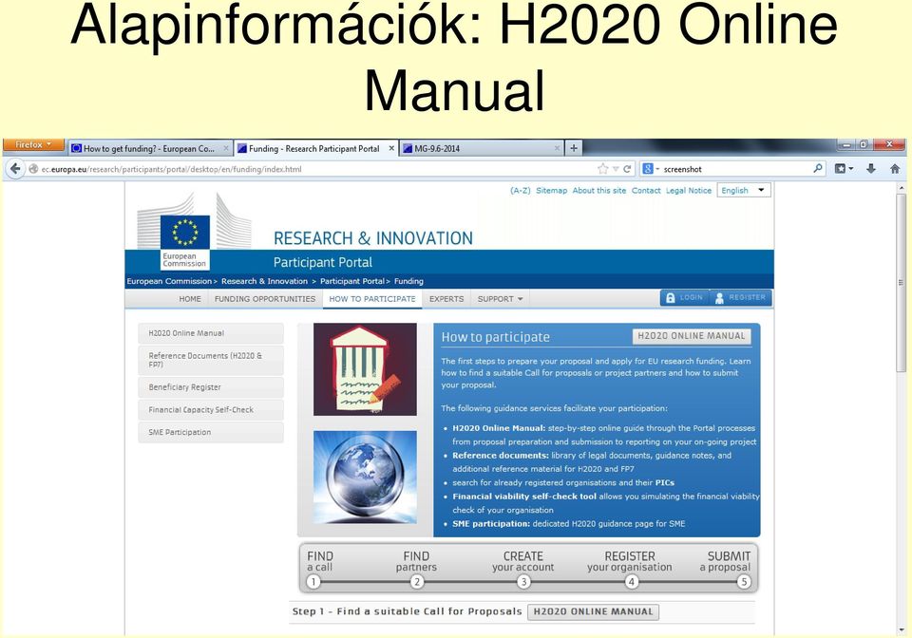Image resolution: width=912 pixels, height=638 pixels.
Task: Click the PICs link in blue panel
Action: 665,483
